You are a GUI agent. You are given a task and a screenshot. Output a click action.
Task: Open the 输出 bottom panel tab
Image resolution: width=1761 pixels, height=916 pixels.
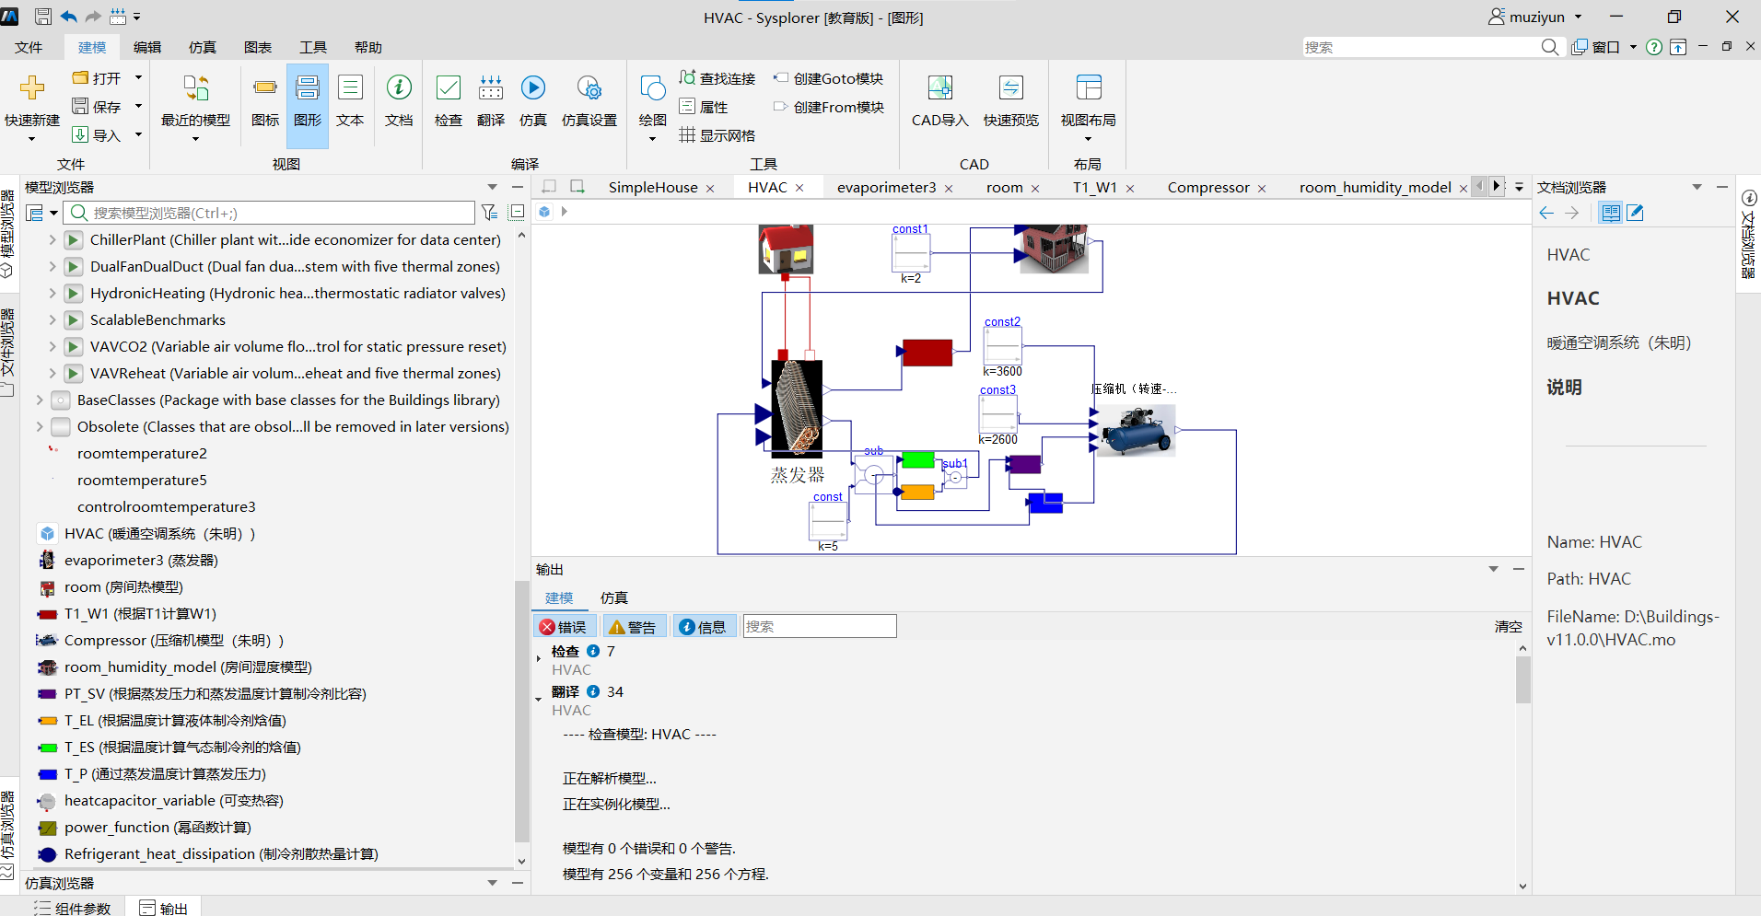pyautogui.click(x=164, y=908)
